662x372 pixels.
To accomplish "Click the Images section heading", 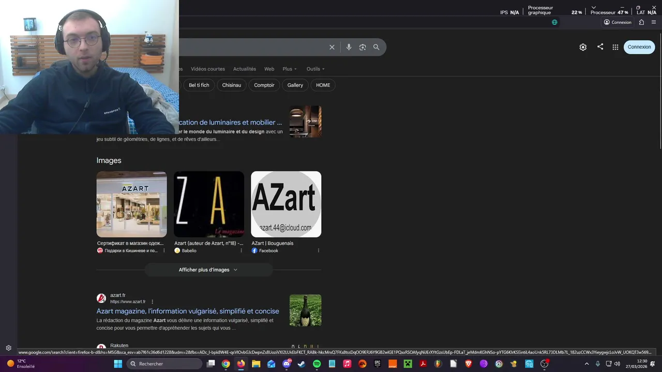I will point(109,161).
